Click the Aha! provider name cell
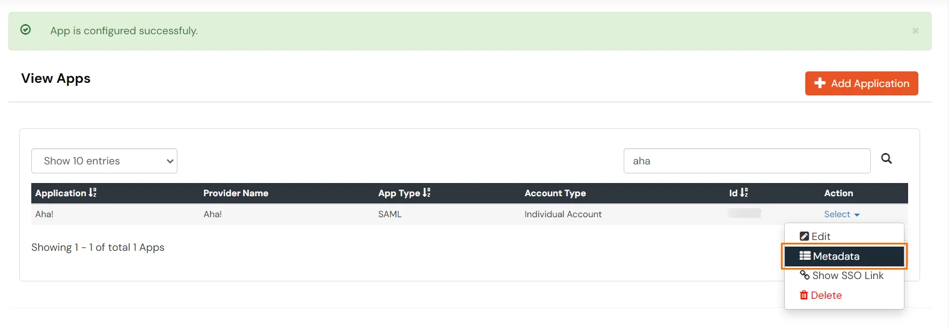Screen dimensions: 949x327 point(212,214)
